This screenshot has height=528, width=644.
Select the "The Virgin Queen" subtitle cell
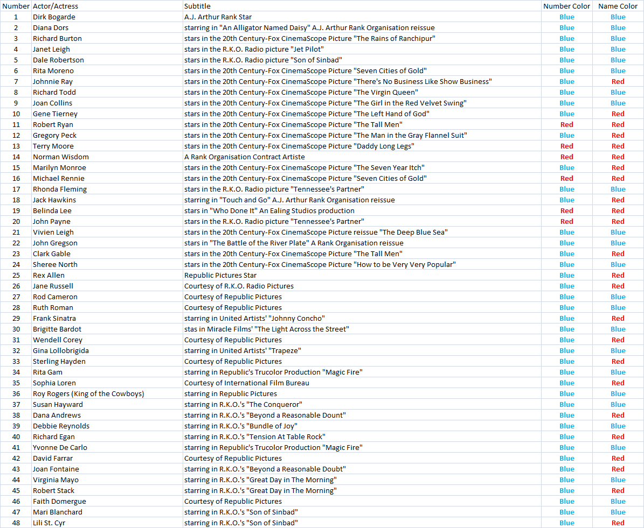coord(362,93)
